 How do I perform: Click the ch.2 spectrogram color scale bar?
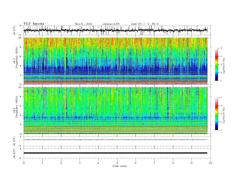click(216, 114)
